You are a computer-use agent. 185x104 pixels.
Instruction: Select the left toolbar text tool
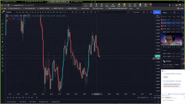click(x=3, y=31)
